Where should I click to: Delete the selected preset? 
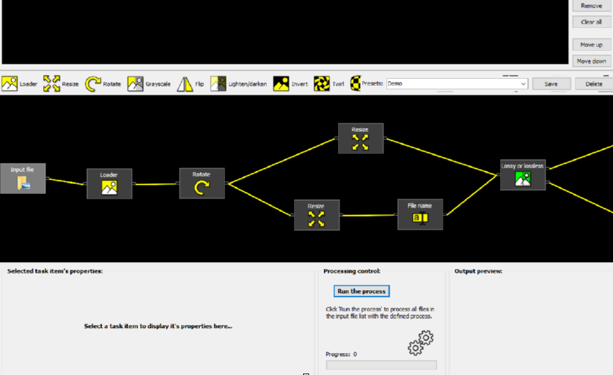pos(594,83)
